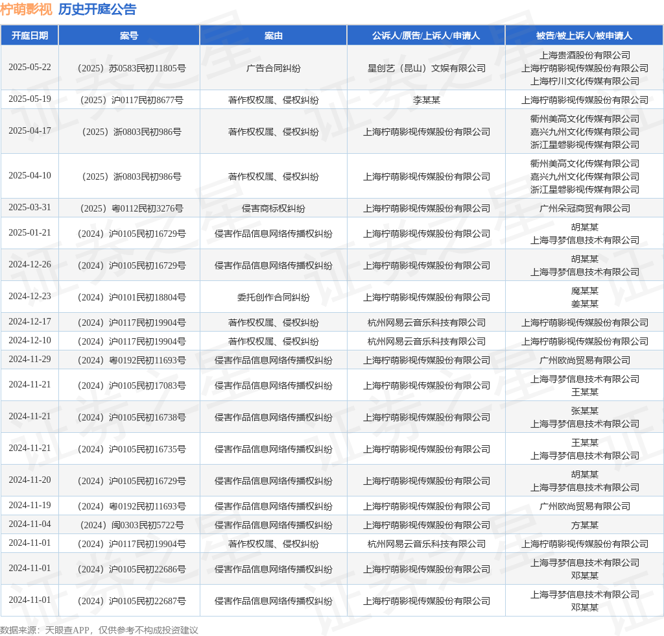Select the 案号 column header

tap(129, 36)
